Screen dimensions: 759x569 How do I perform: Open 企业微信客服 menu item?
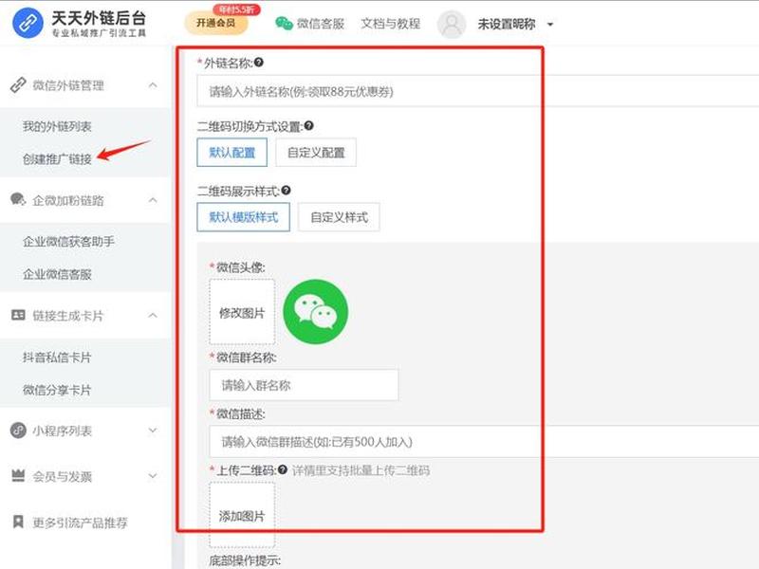coord(57,274)
